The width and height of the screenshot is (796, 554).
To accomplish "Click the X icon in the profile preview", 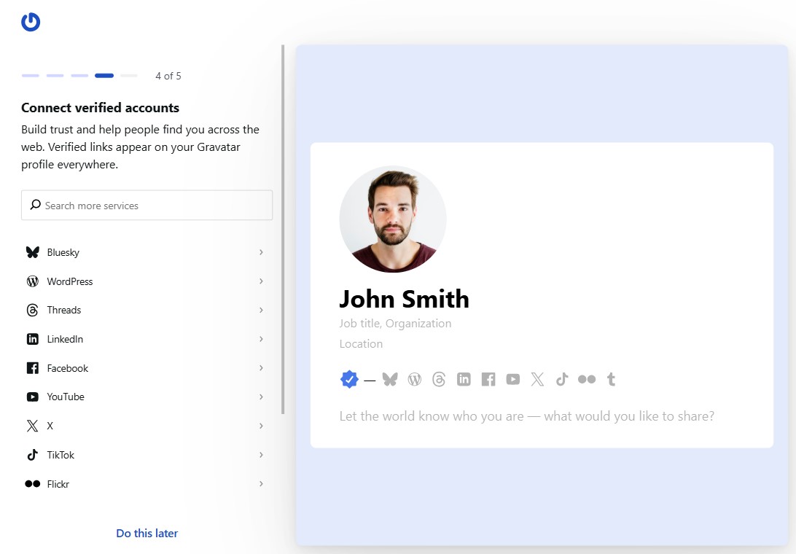I will [x=537, y=379].
